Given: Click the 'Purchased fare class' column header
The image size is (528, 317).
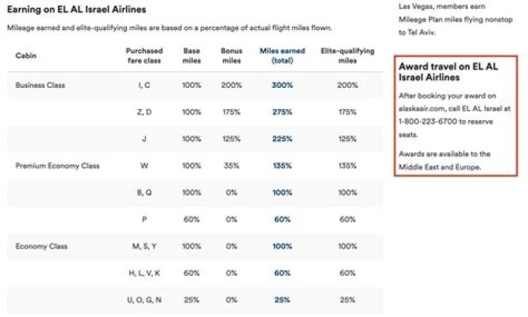Looking at the screenshot, I should pyautogui.click(x=144, y=56).
